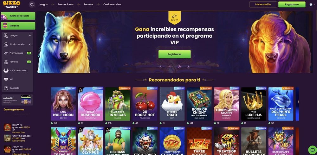Open Casino en vivo top menu item
Screen dimensions: 317x155
(112, 4)
